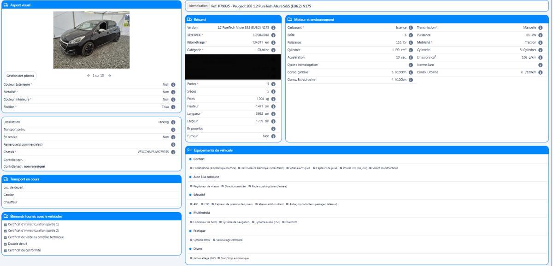553x266 pixels.
Task: Toggle Bluetooth equipment checkbox
Action: [x=283, y=222]
